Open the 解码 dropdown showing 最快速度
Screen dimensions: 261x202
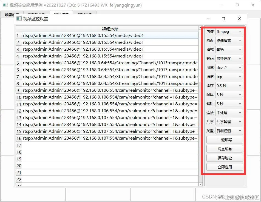(x=229, y=59)
